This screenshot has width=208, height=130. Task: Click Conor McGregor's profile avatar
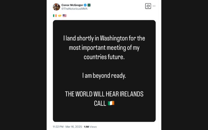[56, 7]
